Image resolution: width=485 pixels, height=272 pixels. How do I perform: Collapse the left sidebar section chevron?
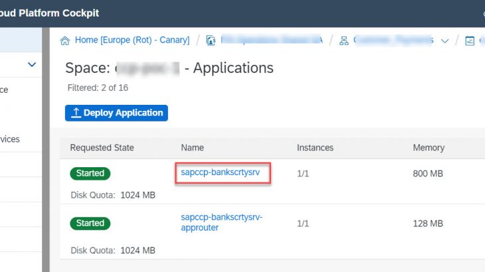pyautogui.click(x=31, y=64)
